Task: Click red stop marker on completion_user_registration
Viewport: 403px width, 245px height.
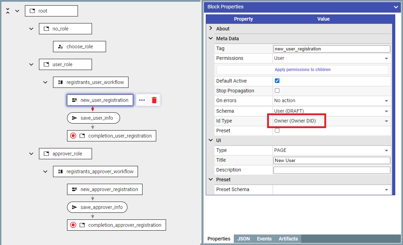Action: coord(73,136)
